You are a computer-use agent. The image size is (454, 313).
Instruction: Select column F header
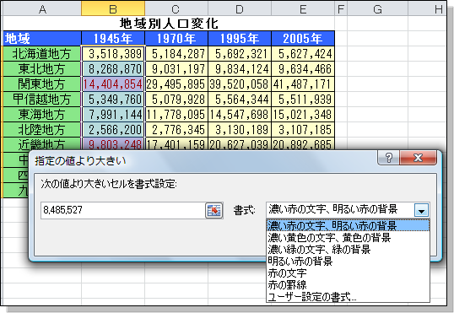(341, 8)
